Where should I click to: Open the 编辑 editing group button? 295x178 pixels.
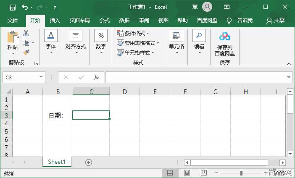(199, 42)
